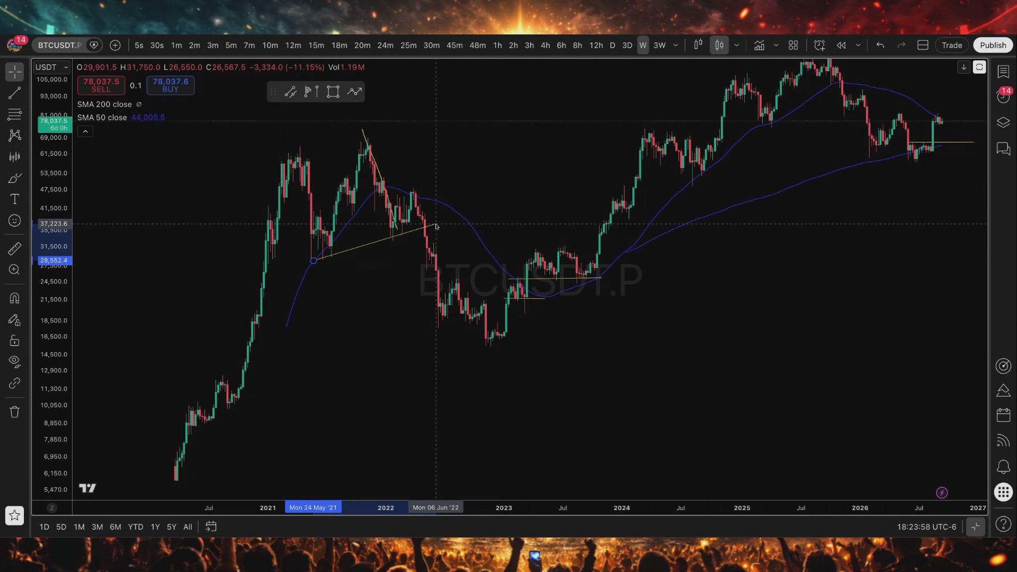
Task: Click the BTCUSDT.P symbol search field
Action: [x=59, y=45]
